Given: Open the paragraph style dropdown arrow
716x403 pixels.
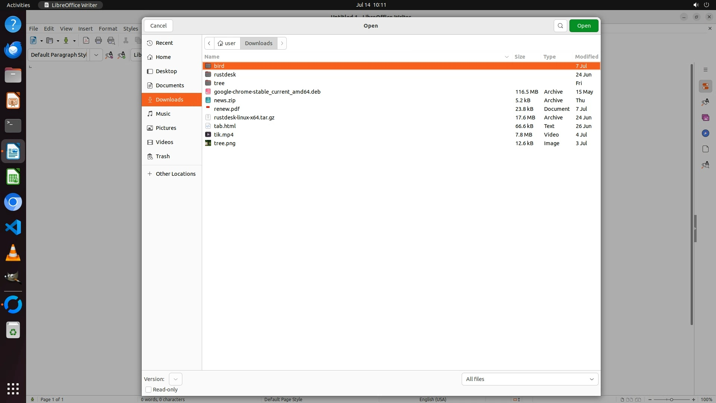Looking at the screenshot, I should [x=96, y=55].
